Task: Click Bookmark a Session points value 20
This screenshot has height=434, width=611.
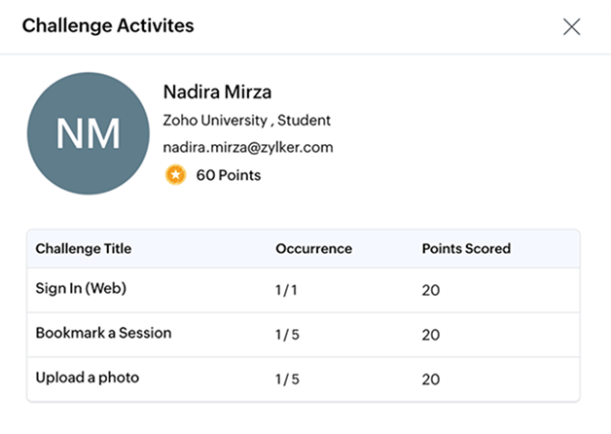Action: (x=431, y=335)
